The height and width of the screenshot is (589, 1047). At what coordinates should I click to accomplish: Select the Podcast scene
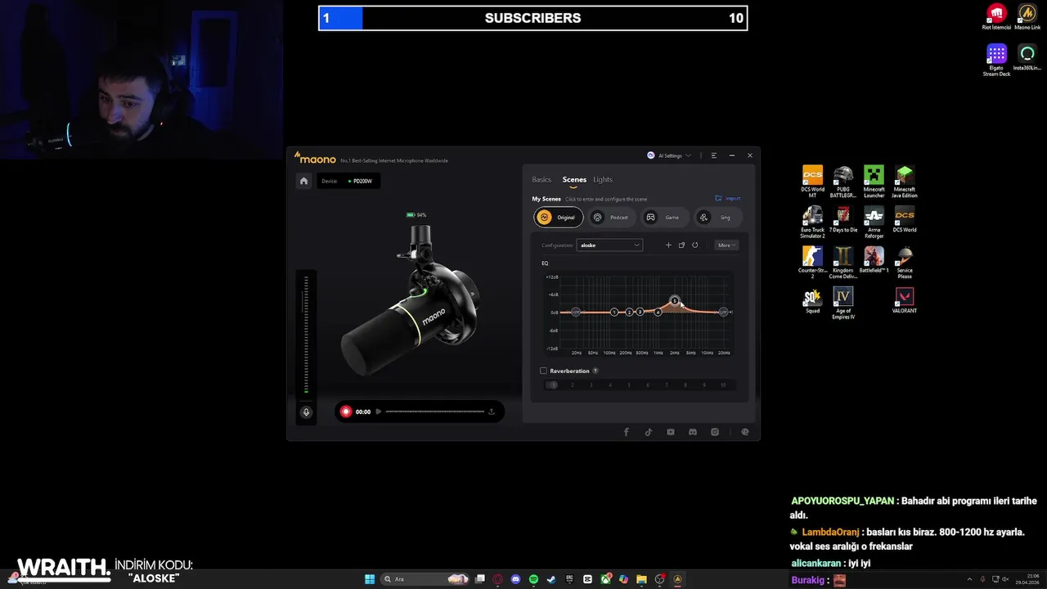coord(610,218)
